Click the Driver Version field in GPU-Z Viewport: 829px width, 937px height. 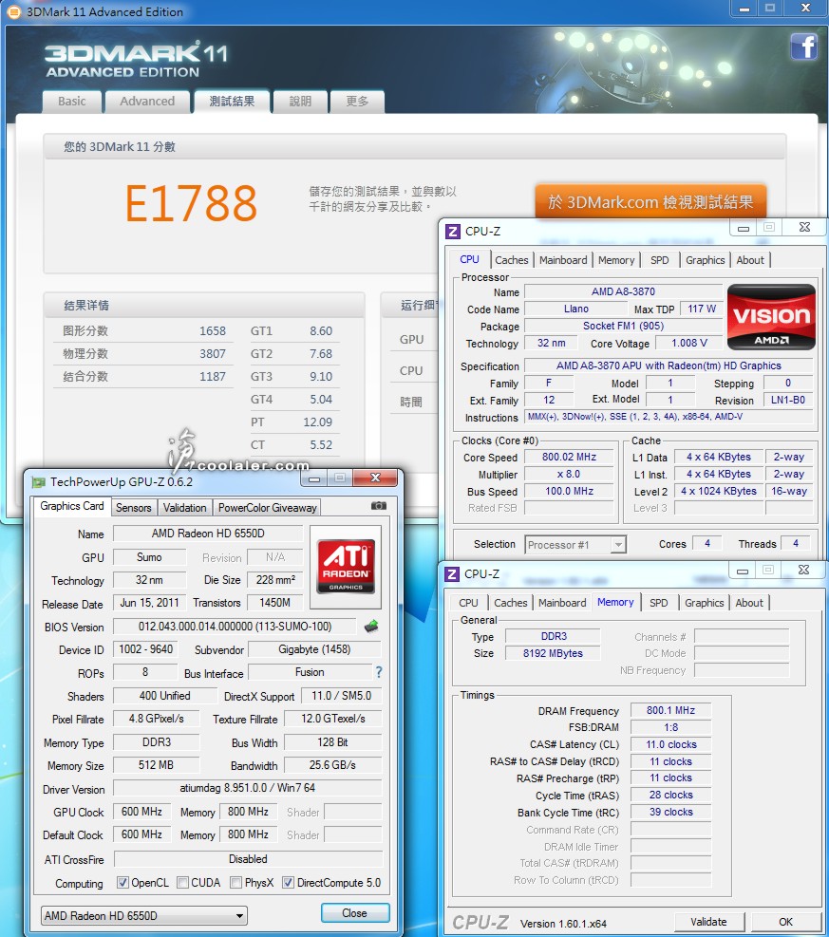(248, 788)
